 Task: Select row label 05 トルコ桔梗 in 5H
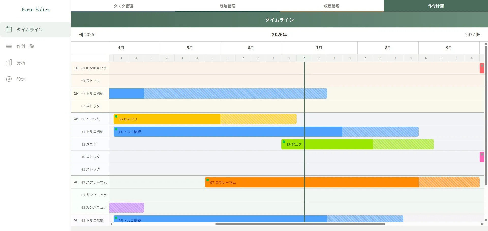(92, 220)
